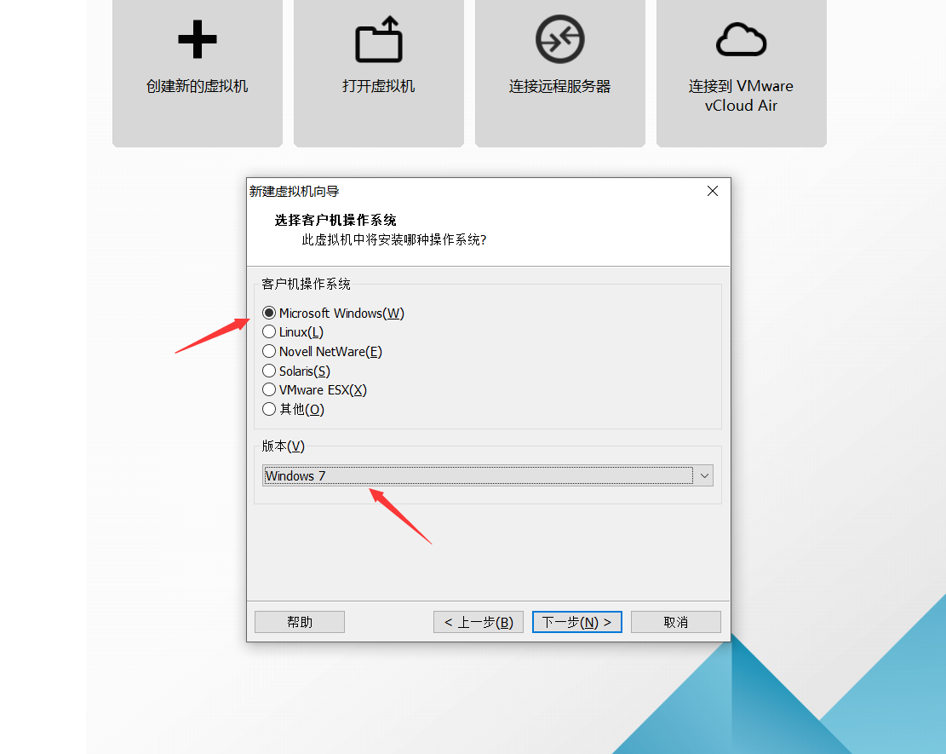
Task: Click the 帮助 help button
Action: [300, 622]
